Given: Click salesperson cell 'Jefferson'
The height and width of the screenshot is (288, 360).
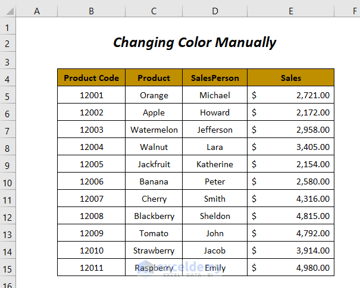Looking at the screenshot, I should pyautogui.click(x=215, y=129).
